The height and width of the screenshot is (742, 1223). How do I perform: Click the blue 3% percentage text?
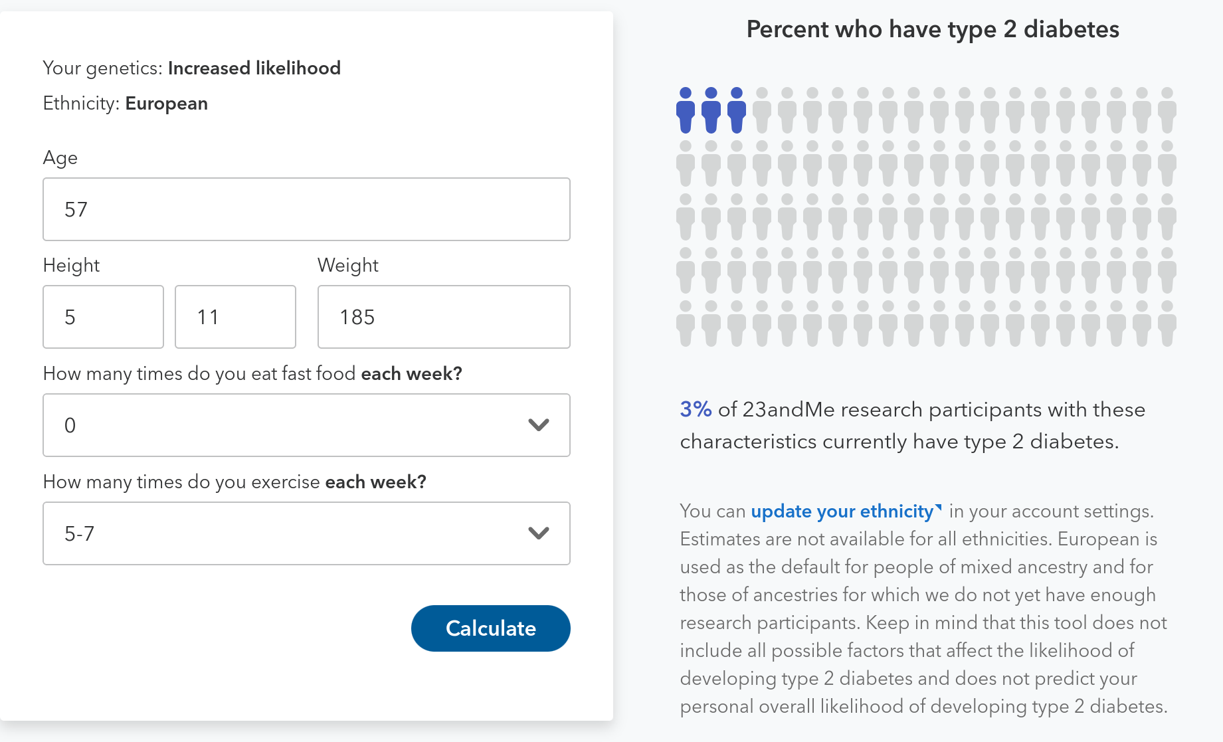pos(696,409)
